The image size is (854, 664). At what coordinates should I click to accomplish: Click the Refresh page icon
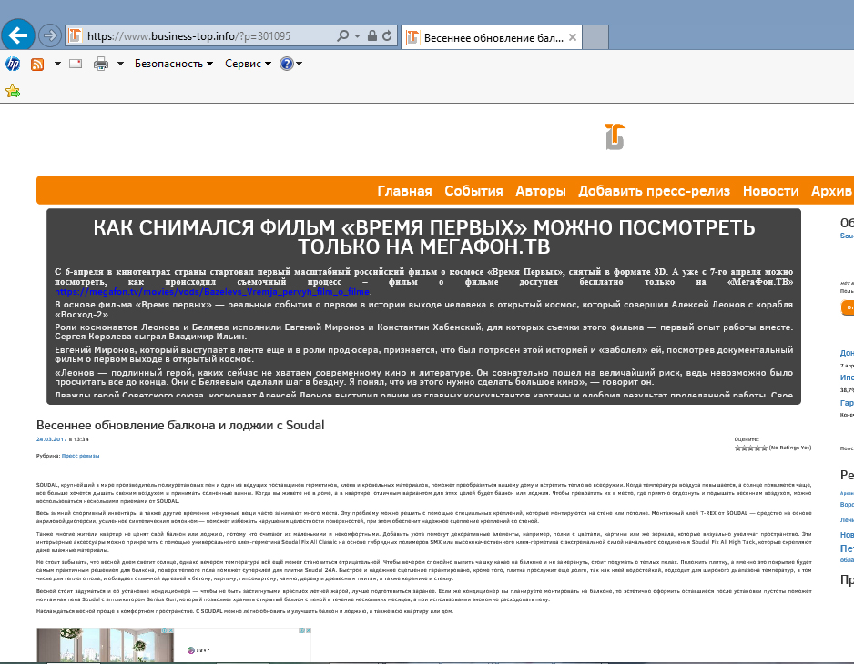387,35
